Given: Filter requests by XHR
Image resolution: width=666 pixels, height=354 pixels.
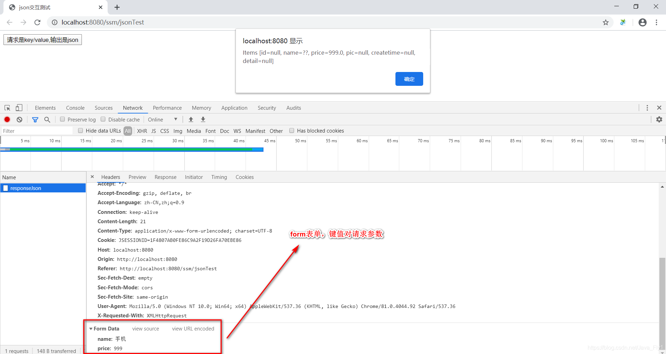Looking at the screenshot, I should coord(142,131).
